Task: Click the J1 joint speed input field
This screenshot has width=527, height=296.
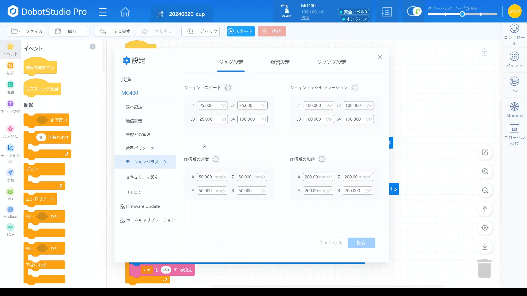Action: [x=213, y=105]
